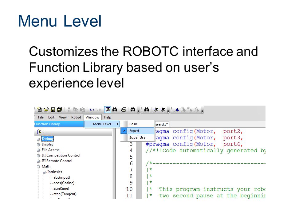Click the Toggle Bookmark flag icon
The image size is (295, 221).
(176, 110)
